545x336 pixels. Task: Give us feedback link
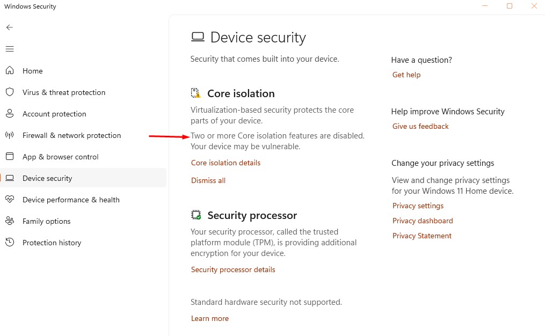click(420, 126)
